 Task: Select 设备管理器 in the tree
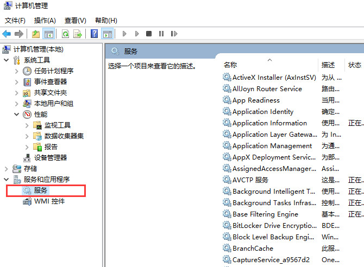coord(50,158)
